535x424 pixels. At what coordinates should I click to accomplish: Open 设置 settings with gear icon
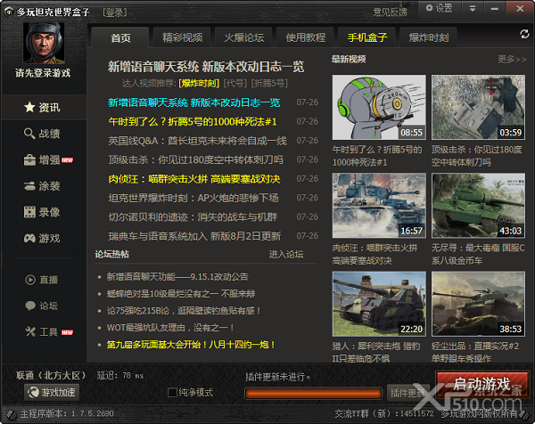coord(439,8)
